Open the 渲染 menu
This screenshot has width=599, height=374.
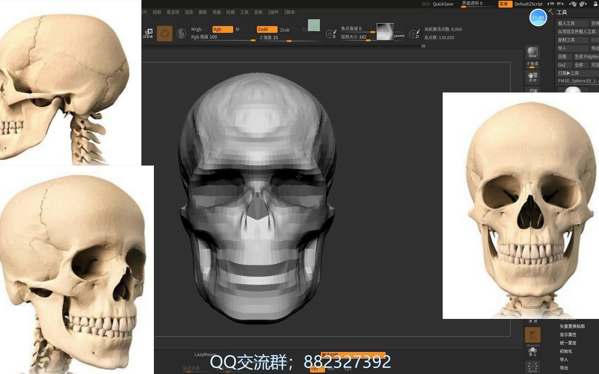[x=189, y=12]
